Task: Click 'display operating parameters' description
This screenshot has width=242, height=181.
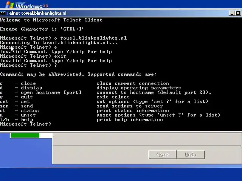Action: (x=139, y=88)
